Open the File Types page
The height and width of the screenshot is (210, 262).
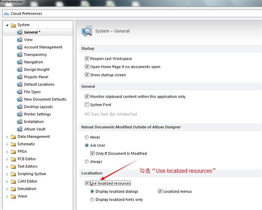[x=32, y=92]
